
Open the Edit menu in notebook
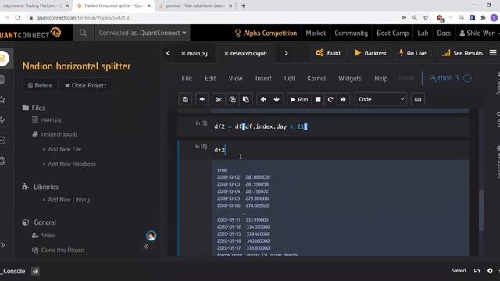[x=210, y=78]
